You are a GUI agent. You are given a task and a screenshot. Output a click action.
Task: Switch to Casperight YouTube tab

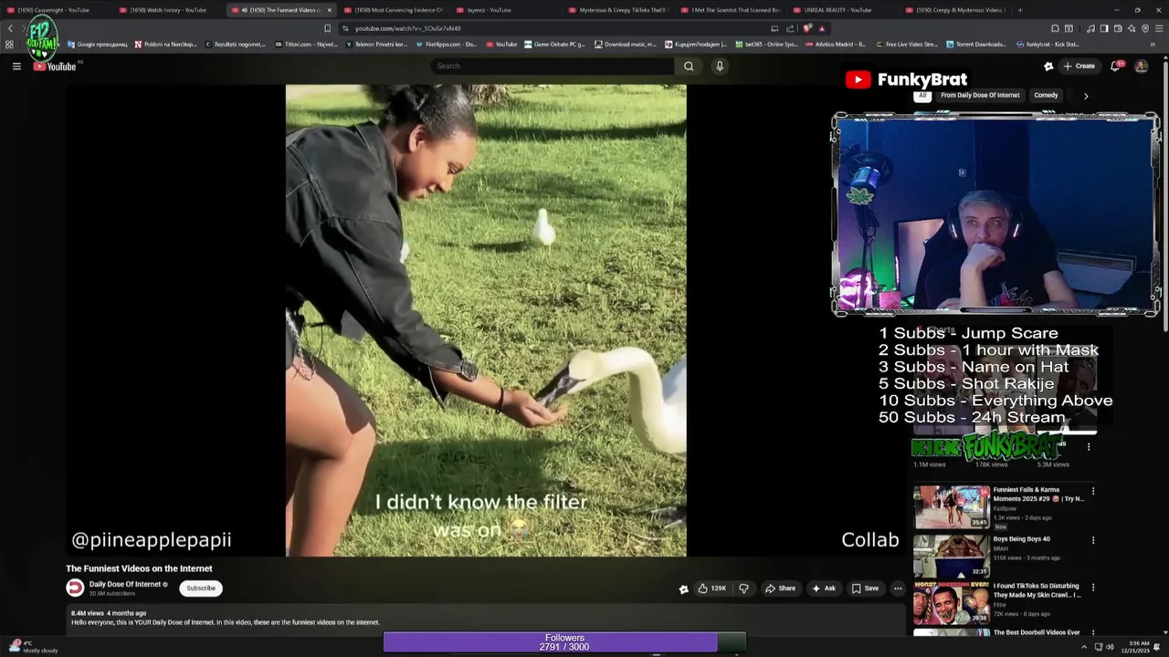55,10
